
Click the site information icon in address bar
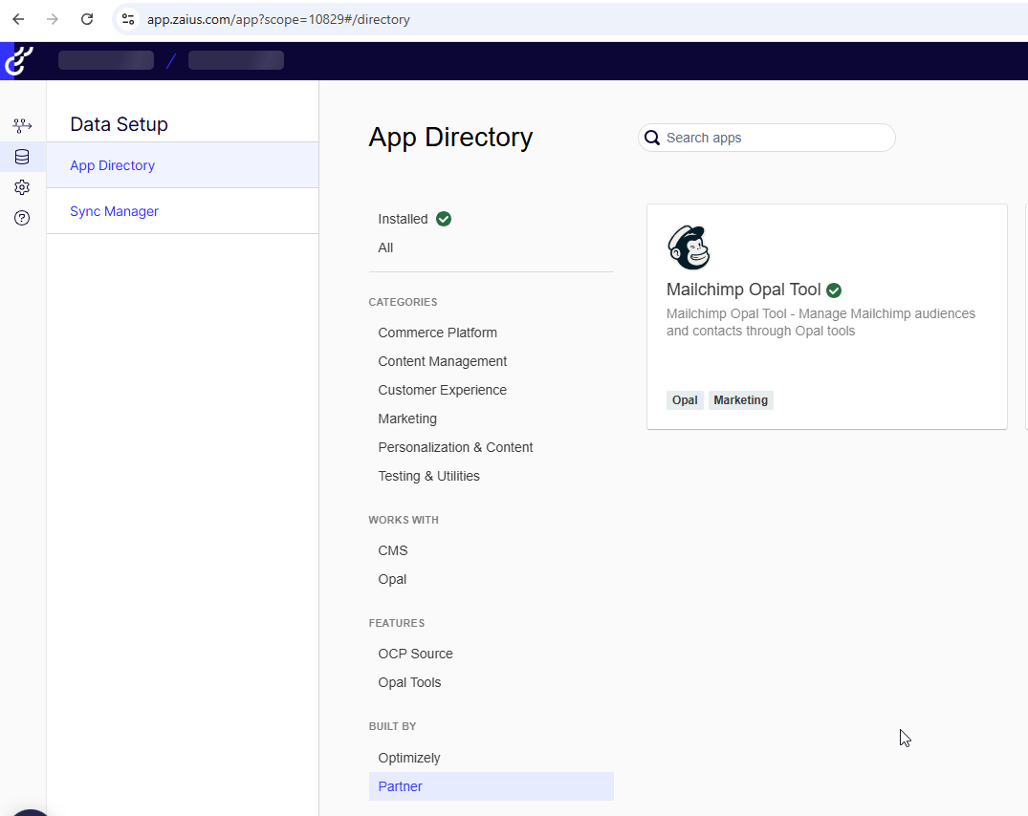click(128, 19)
